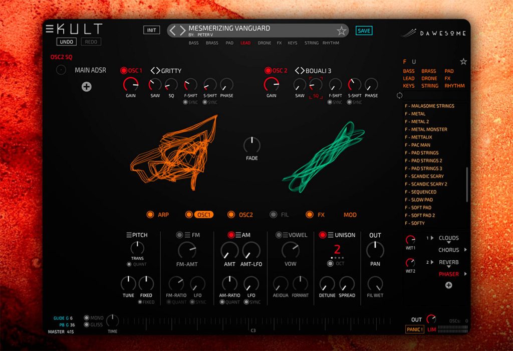Open the PITCH section menu icon
Viewport: 513px width, 351px height.
(129, 235)
